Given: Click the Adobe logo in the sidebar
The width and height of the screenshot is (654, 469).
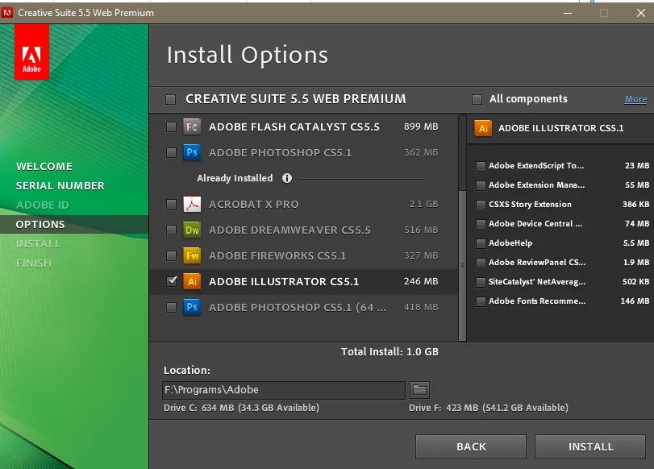Looking at the screenshot, I should pos(31,52).
